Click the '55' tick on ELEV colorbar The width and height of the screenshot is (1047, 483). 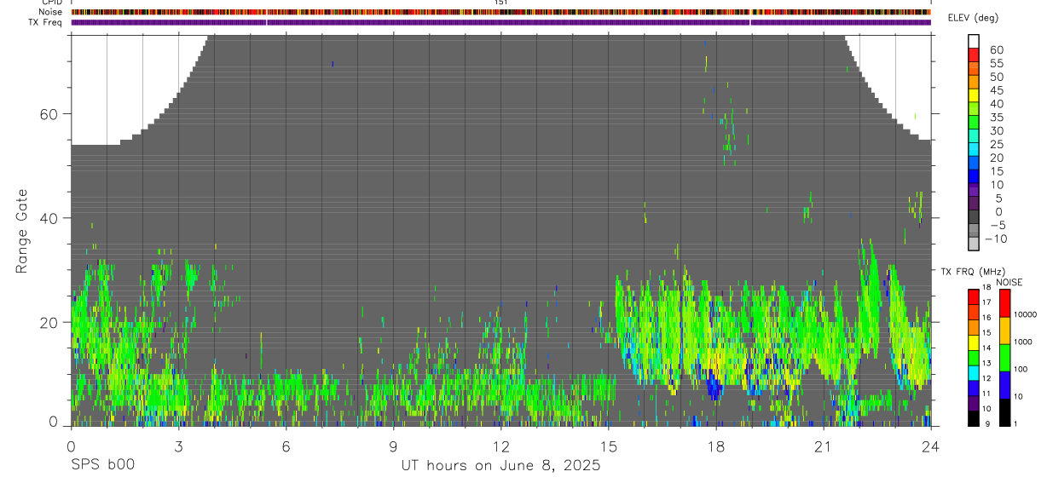(x=996, y=64)
